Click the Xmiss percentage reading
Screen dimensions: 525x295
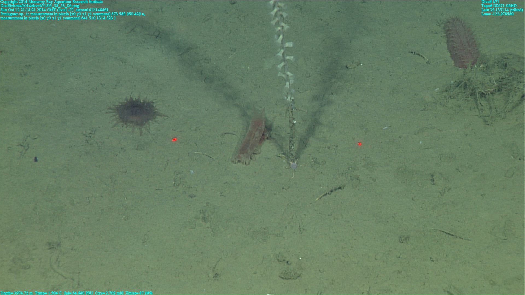(x=139, y=293)
